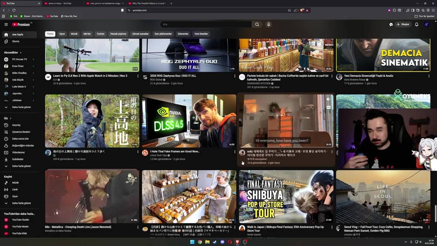Expand Daha fazla göster under Keşfet
This screenshot has width=437, height=246.
point(20,203)
